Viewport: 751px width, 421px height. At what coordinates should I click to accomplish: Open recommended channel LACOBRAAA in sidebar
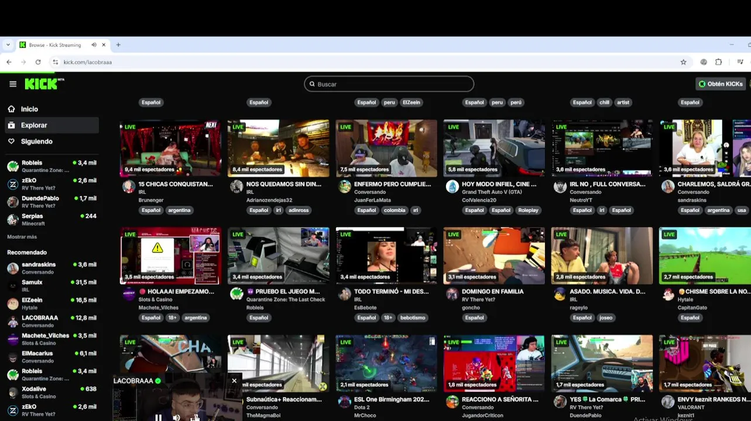point(52,321)
